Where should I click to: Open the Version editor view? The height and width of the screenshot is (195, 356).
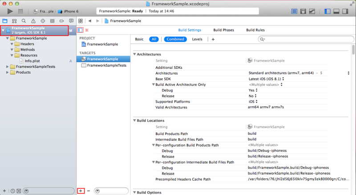tap(312, 11)
